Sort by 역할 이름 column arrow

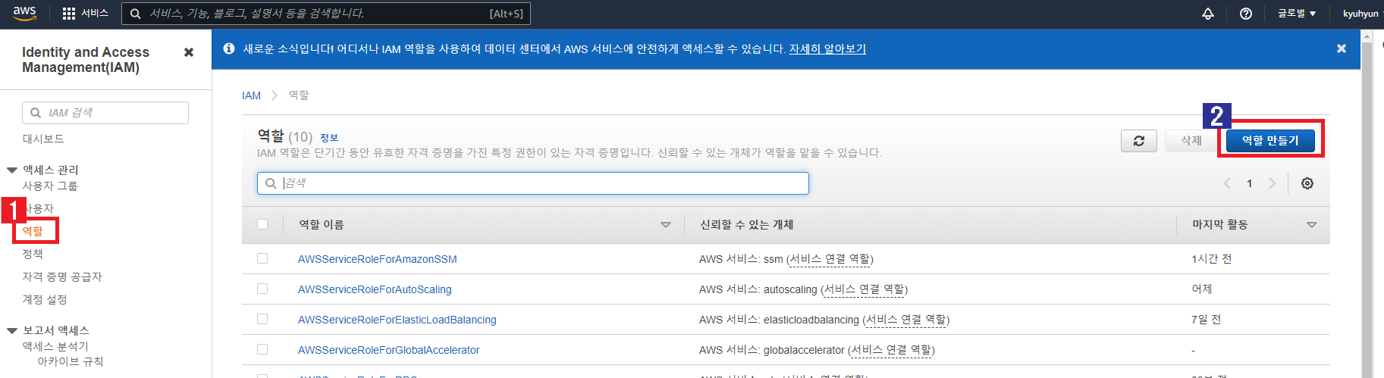tap(666, 225)
